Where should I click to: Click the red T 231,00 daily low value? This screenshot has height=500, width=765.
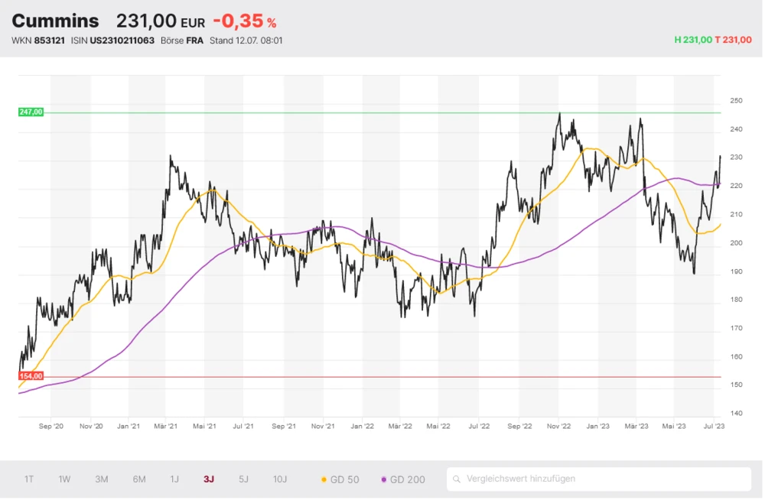pos(733,40)
